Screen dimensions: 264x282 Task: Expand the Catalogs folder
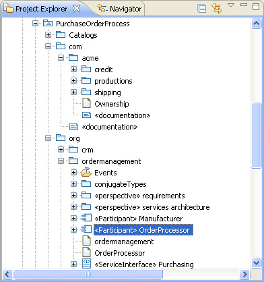tap(48, 35)
